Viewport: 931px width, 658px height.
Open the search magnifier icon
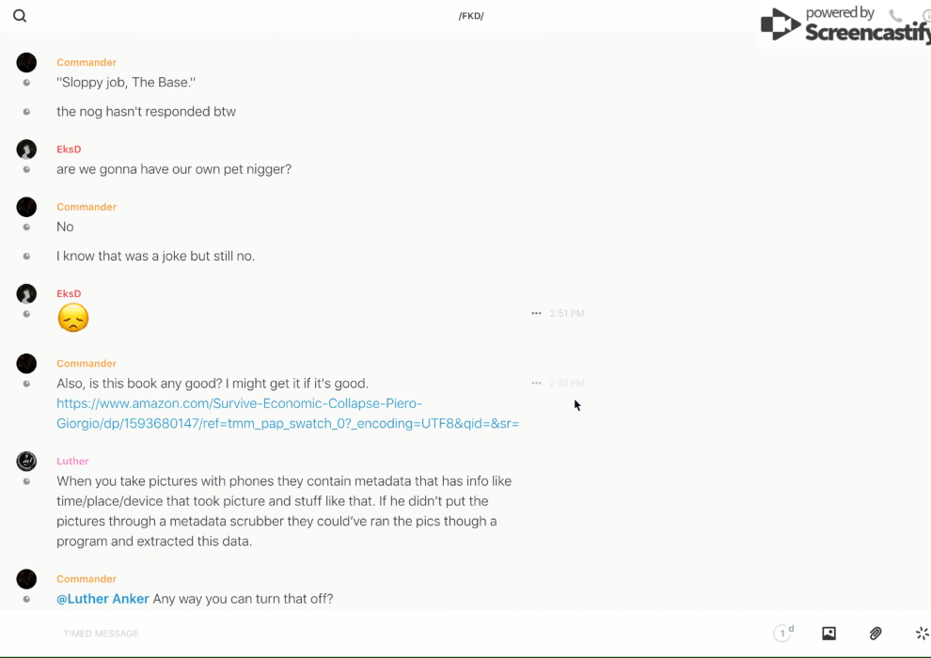(x=20, y=16)
